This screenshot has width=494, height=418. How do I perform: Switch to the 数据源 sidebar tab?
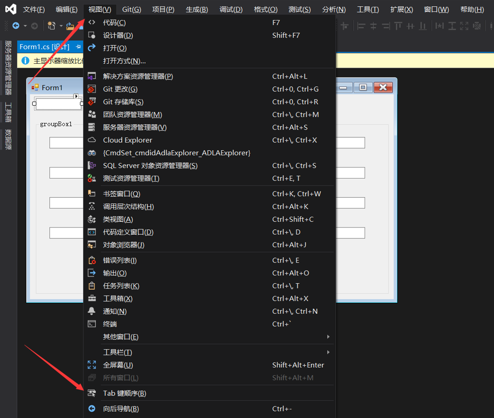point(7,140)
